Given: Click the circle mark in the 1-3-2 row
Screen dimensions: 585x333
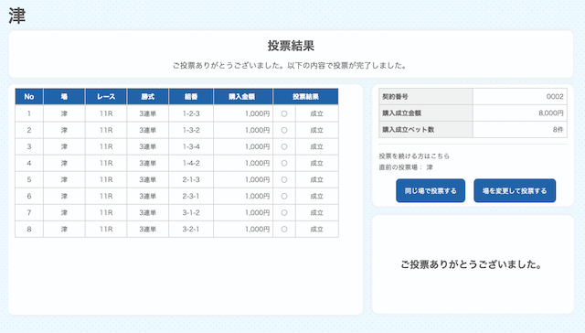Looking at the screenshot, I should pyautogui.click(x=284, y=130).
